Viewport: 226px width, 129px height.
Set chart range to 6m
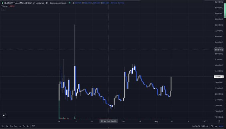11,126
